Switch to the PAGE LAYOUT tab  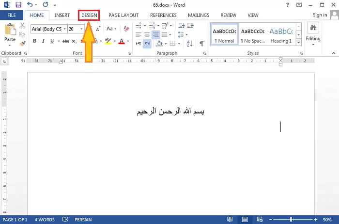[x=123, y=15]
